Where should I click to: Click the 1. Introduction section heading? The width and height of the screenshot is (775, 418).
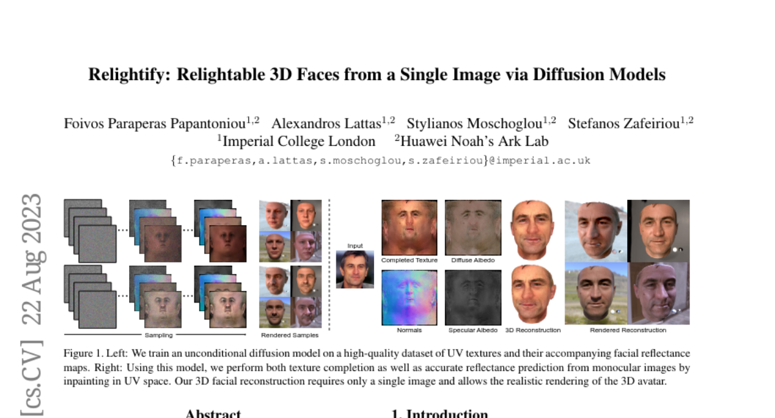[x=440, y=413]
